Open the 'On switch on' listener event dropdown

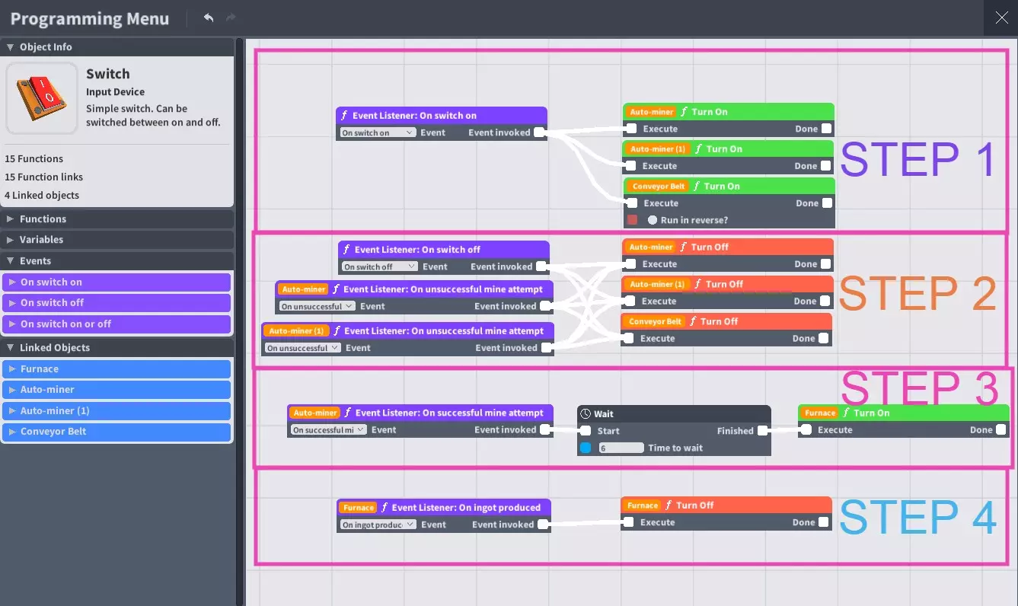(x=378, y=132)
